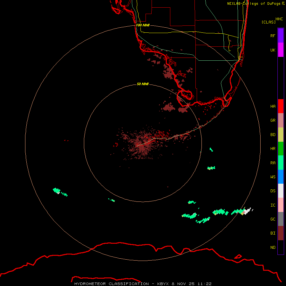Image resolution: width=286 pixels, height=286 pixels.
Task: Click the "WS" legend label
Action: click(273, 177)
